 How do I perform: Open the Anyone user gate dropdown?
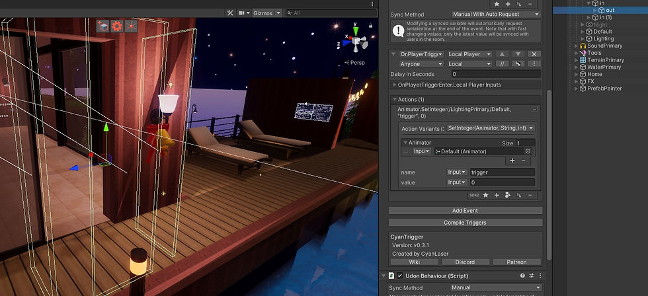pyautogui.click(x=422, y=64)
